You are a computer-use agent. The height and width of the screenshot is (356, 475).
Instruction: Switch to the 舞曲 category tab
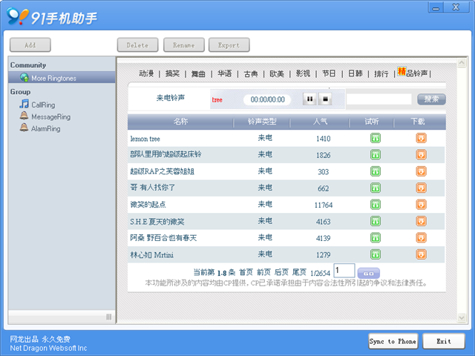[198, 73]
